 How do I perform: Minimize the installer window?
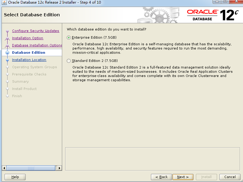217,2
